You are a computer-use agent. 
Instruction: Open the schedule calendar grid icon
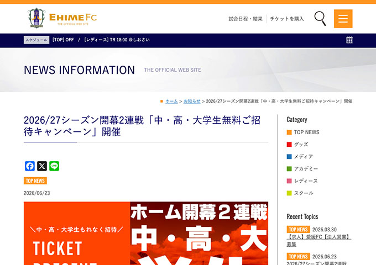point(349,40)
